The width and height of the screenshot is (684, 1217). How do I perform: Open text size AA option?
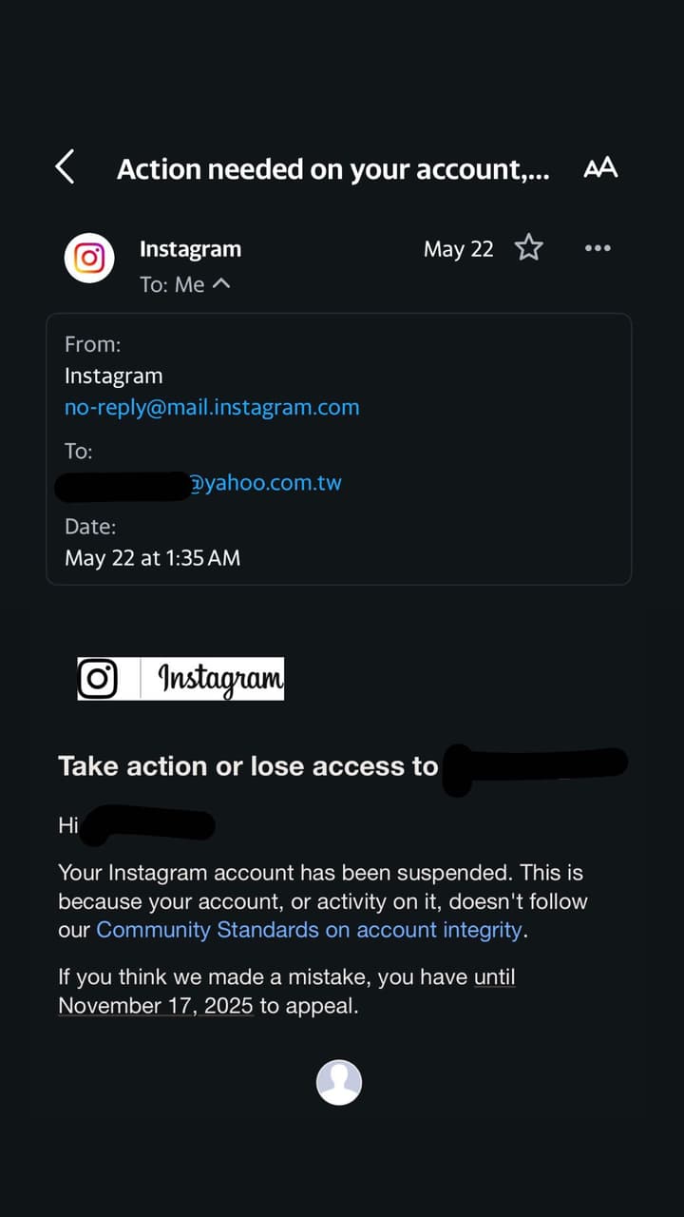[600, 168]
